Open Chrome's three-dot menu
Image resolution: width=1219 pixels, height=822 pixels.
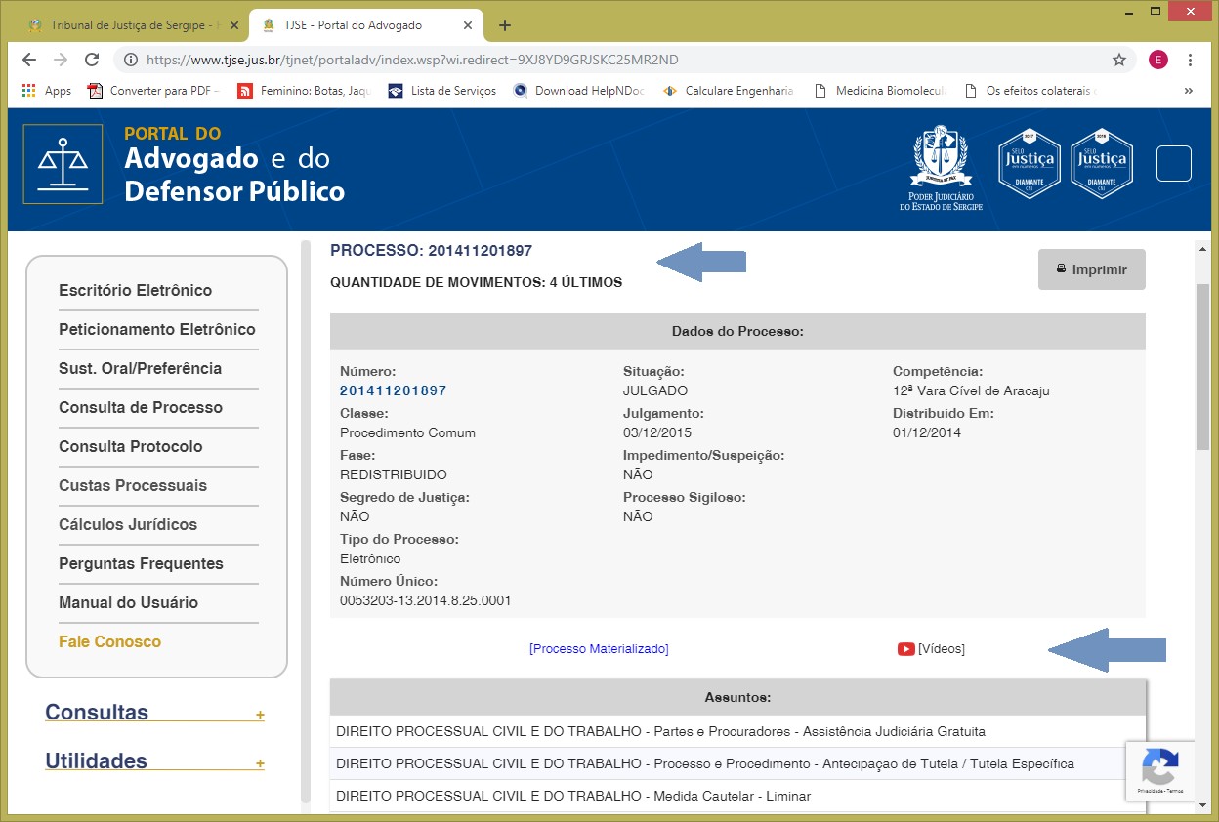tap(1190, 60)
